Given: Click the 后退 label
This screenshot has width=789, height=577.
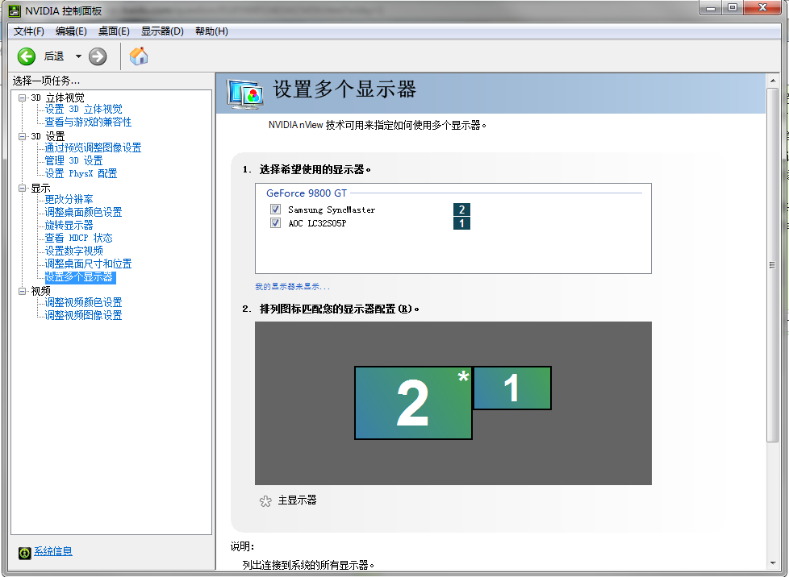Looking at the screenshot, I should pyautogui.click(x=54, y=56).
